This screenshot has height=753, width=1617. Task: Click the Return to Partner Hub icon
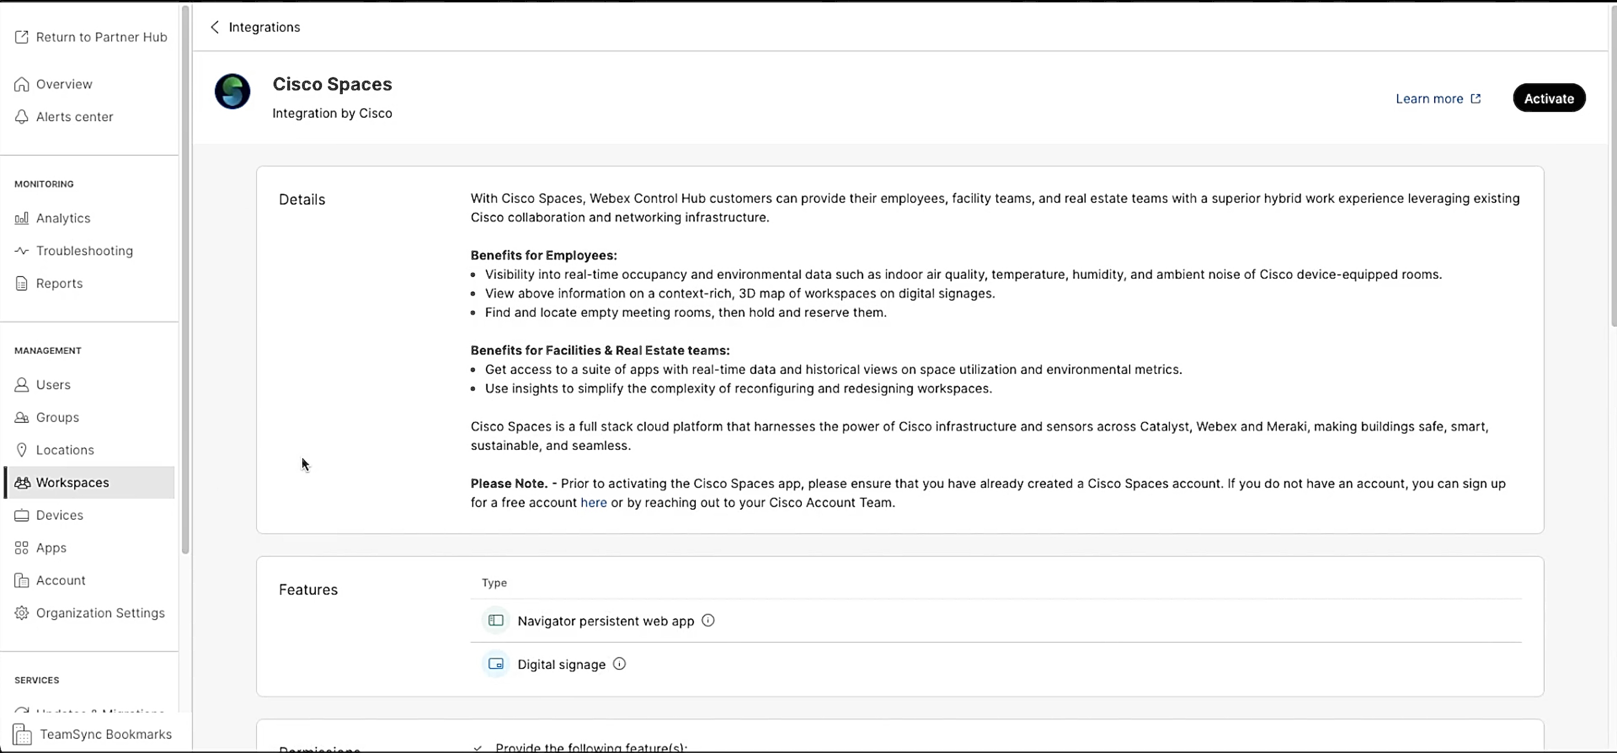pos(21,37)
